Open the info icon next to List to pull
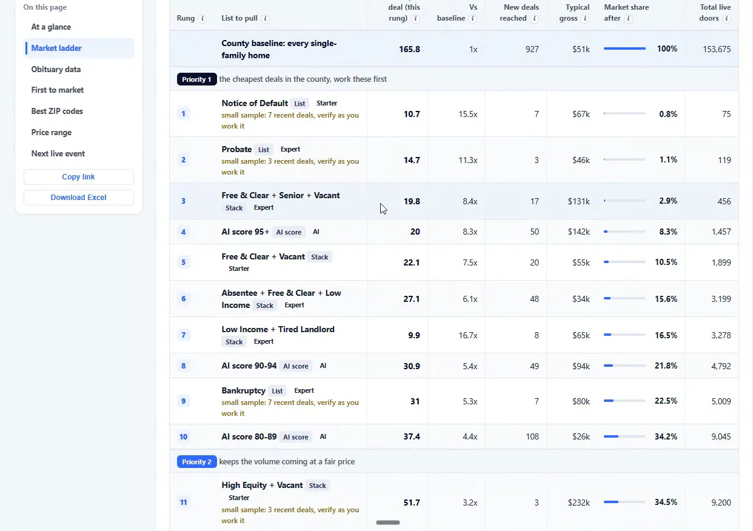The width and height of the screenshot is (753, 531). click(x=266, y=18)
